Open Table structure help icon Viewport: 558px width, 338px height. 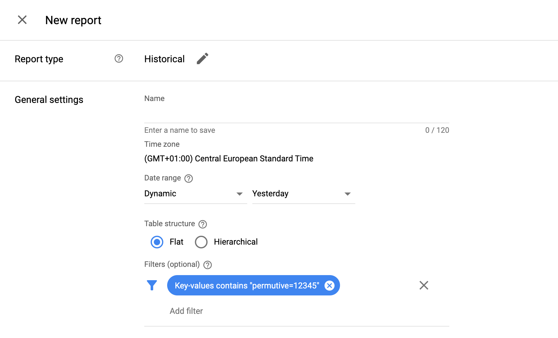[x=203, y=224]
